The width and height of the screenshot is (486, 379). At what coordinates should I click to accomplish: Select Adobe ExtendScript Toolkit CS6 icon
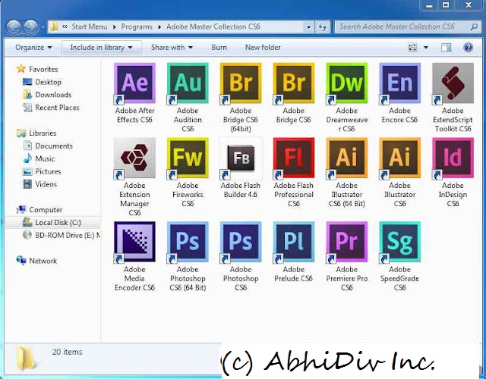coord(453,83)
